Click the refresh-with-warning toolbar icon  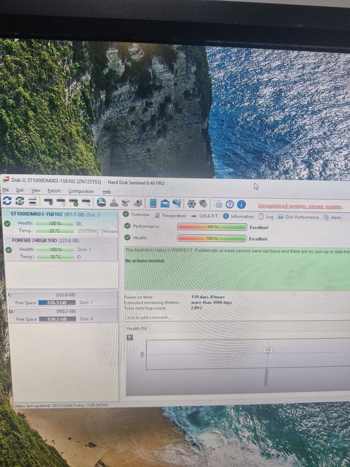(19, 201)
